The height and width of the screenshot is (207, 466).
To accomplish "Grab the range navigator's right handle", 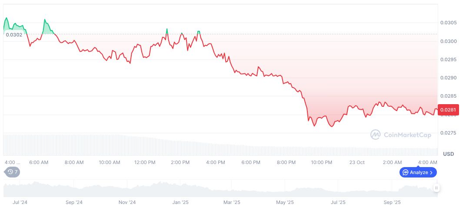I will pyautogui.click(x=436, y=188).
